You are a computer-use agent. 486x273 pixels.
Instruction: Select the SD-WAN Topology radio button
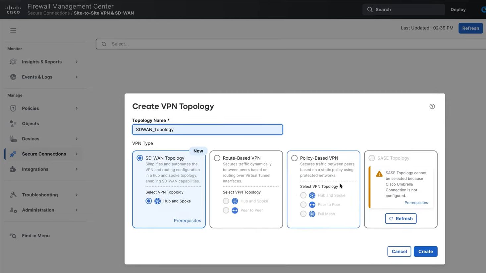pyautogui.click(x=140, y=158)
